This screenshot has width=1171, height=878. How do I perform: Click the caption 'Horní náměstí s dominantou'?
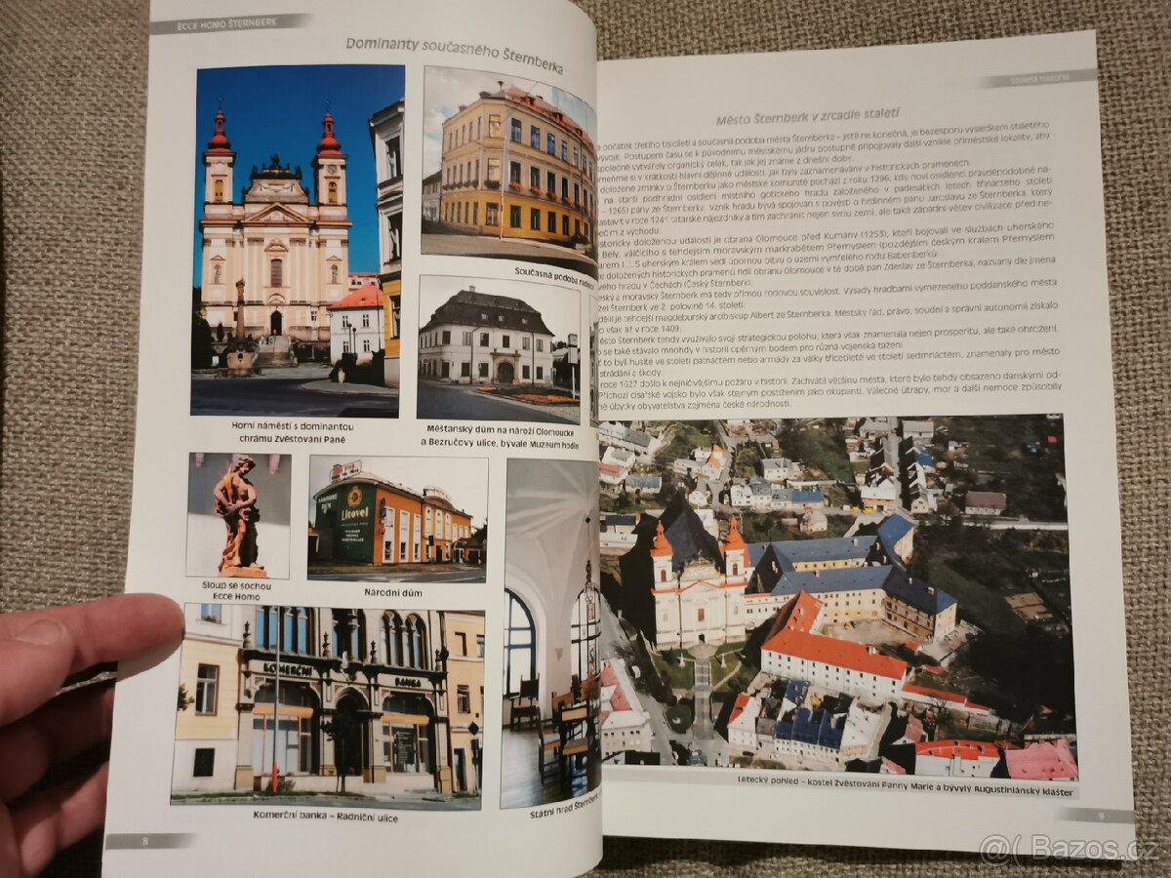tap(293, 426)
